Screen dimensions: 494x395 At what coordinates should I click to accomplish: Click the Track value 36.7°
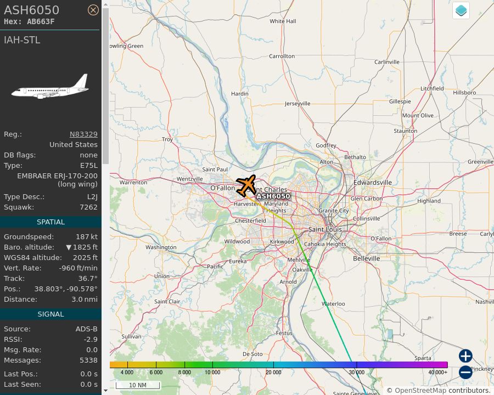click(88, 278)
